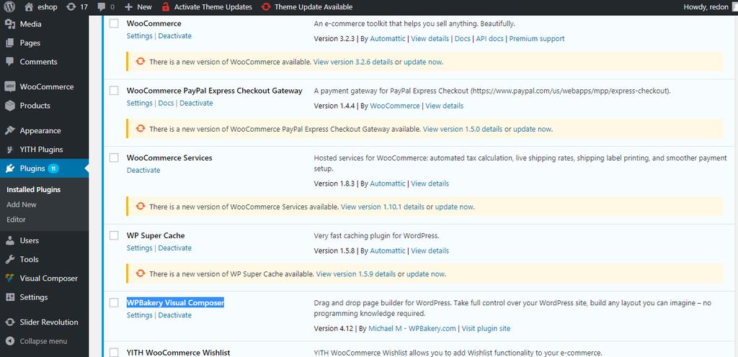Open WP Super Cache Settings link
Image resolution: width=738 pixels, height=357 pixels.
coord(139,248)
